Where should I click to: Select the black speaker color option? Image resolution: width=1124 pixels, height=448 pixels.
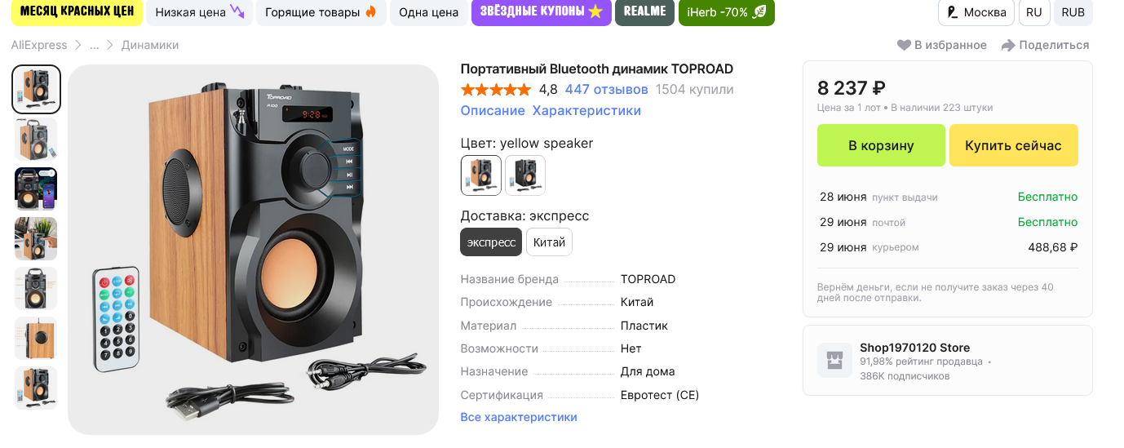pyautogui.click(x=525, y=175)
